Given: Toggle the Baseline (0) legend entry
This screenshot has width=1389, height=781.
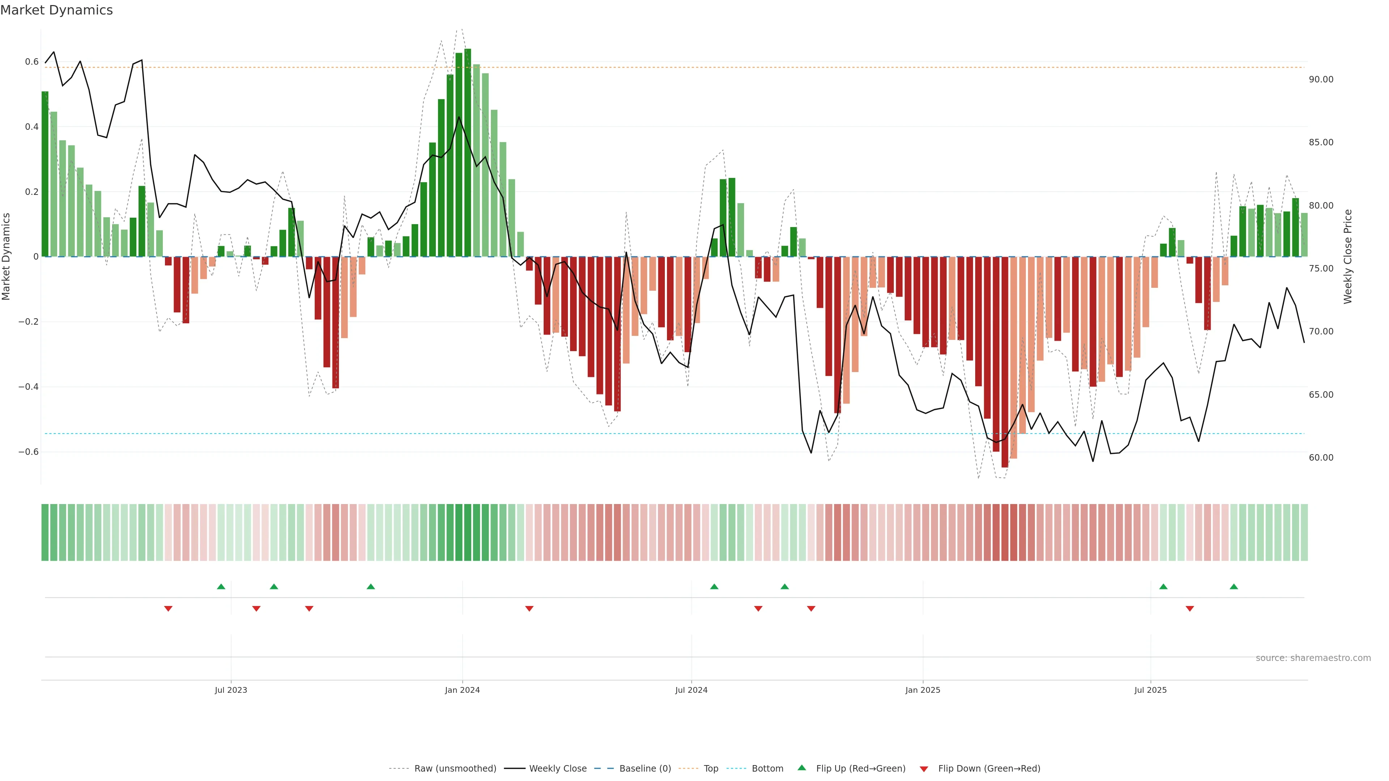Looking at the screenshot, I should coord(645,769).
